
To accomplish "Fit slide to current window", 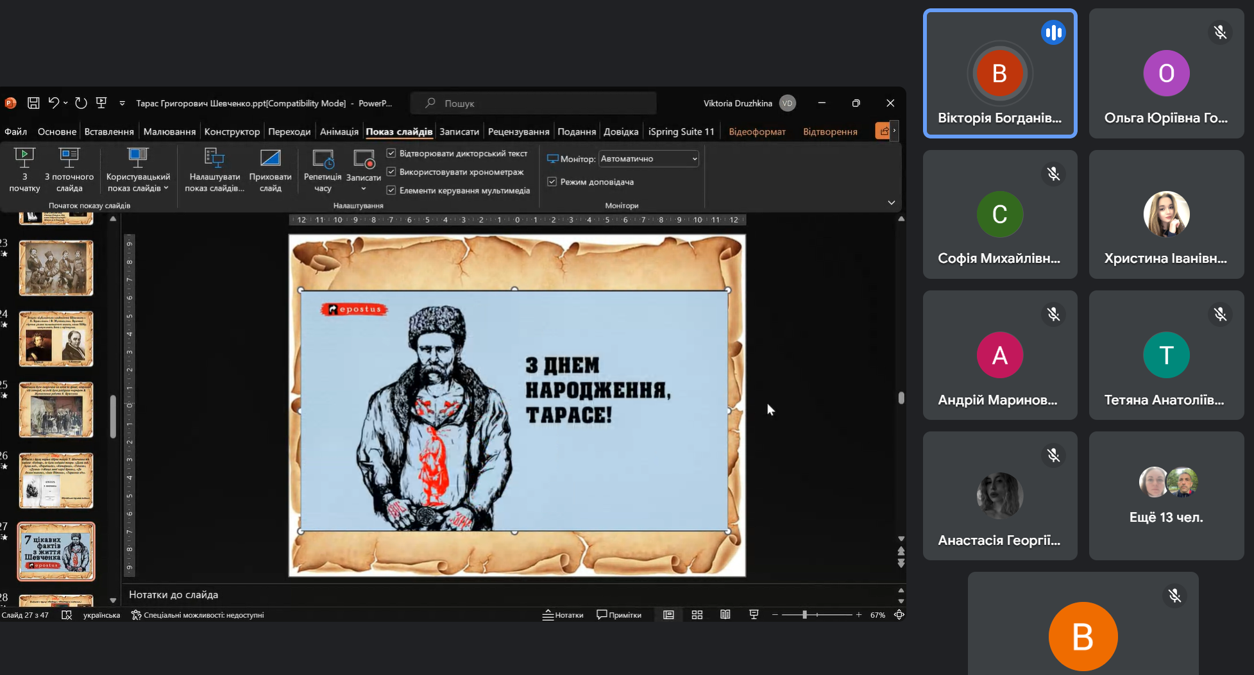I will [899, 615].
